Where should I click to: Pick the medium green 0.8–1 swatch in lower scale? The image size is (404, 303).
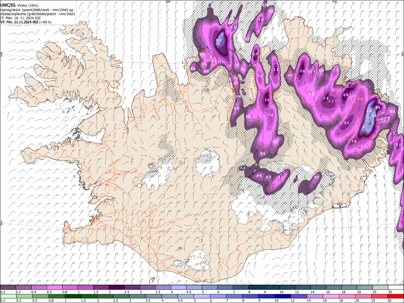57,296
